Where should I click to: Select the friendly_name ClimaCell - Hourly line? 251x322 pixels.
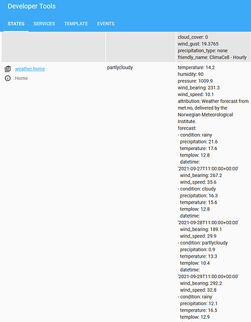(212, 57)
